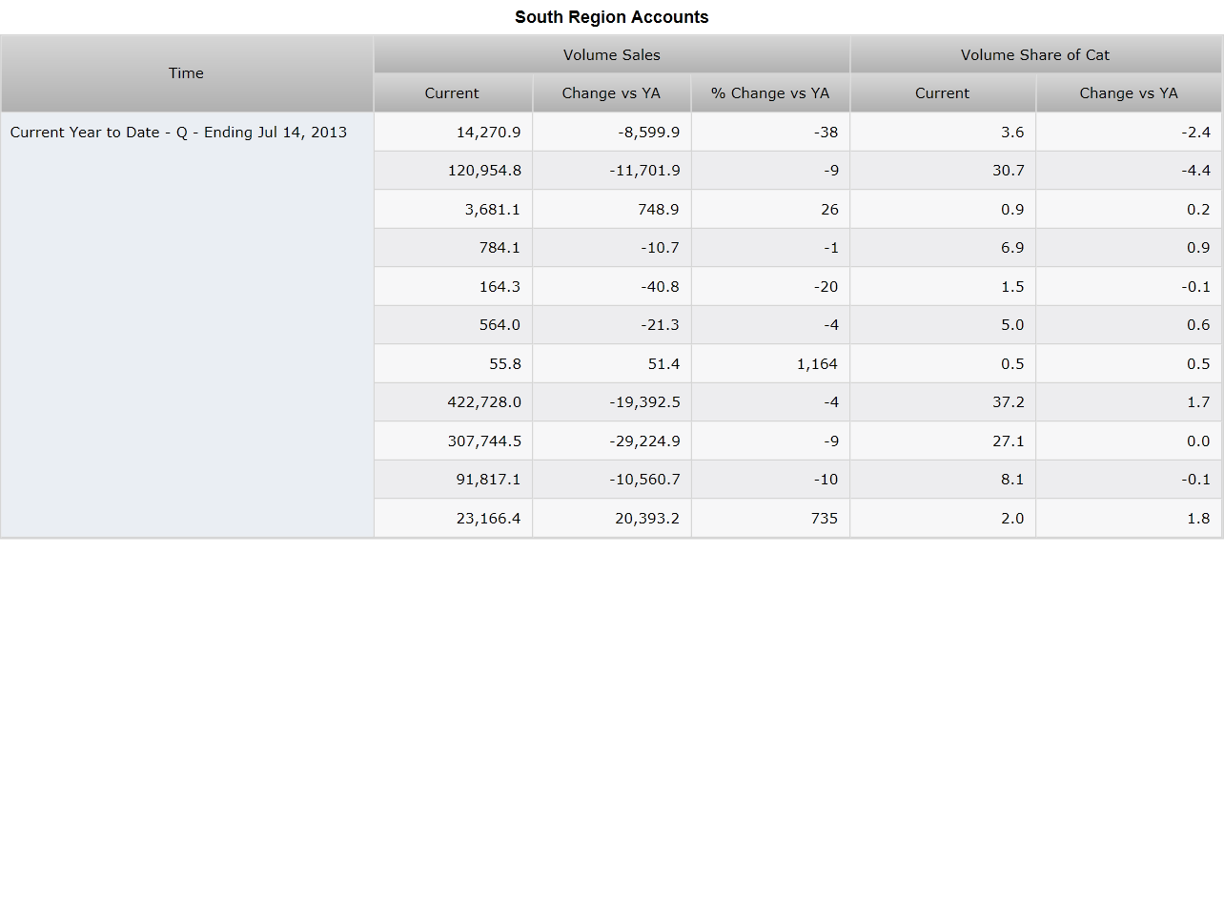Click Current header under Volume Sales
1224x902 pixels.
point(453,93)
